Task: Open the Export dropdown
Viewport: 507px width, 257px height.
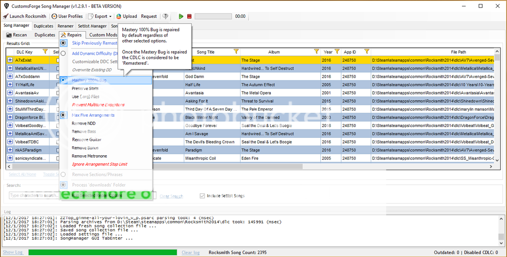Action: 100,16
